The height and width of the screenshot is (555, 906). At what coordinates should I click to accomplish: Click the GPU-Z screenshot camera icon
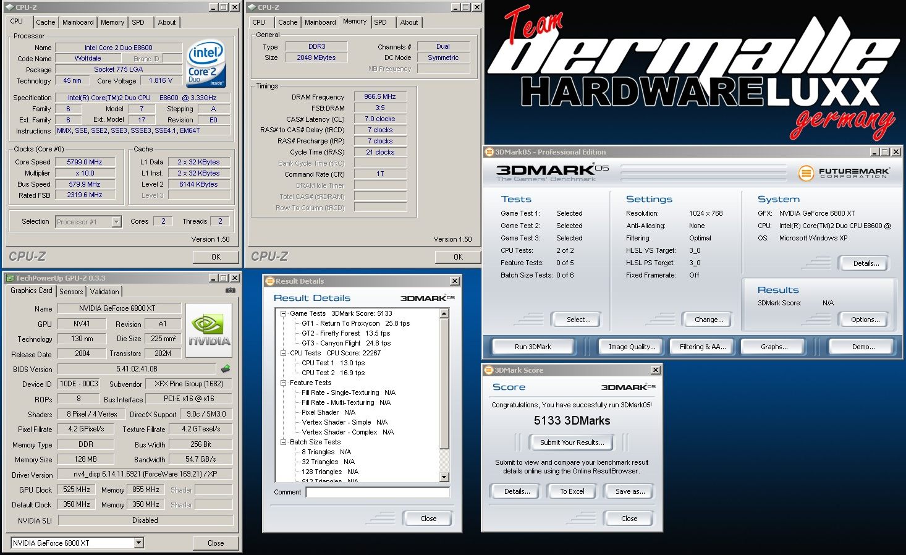pos(230,290)
